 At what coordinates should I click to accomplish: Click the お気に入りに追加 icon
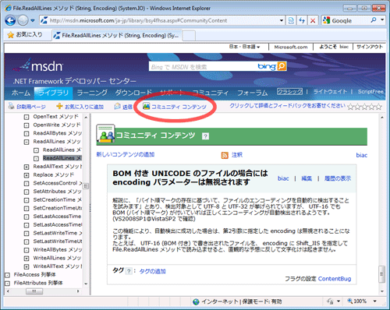point(59,106)
